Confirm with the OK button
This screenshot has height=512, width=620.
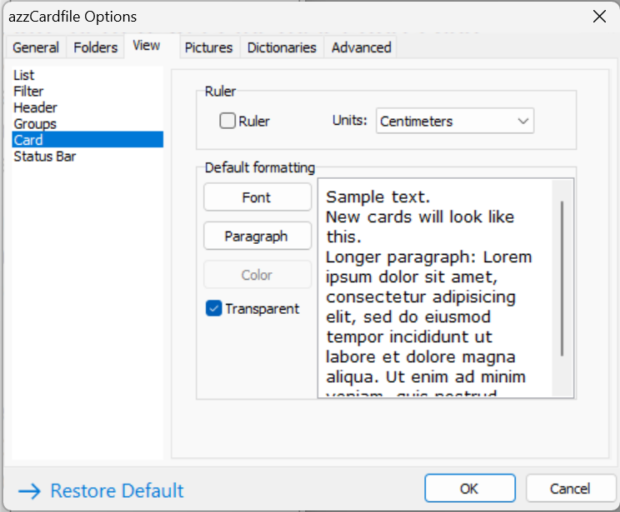[x=470, y=489]
